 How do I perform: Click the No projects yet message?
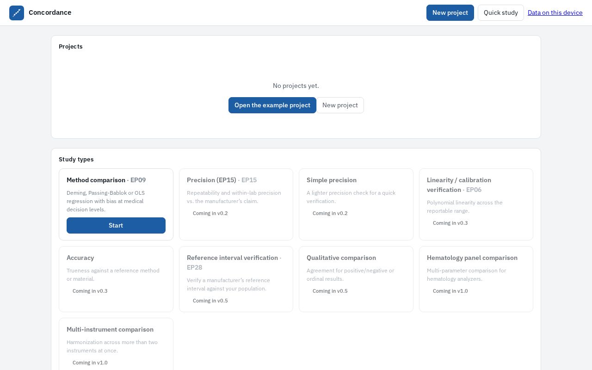[296, 86]
